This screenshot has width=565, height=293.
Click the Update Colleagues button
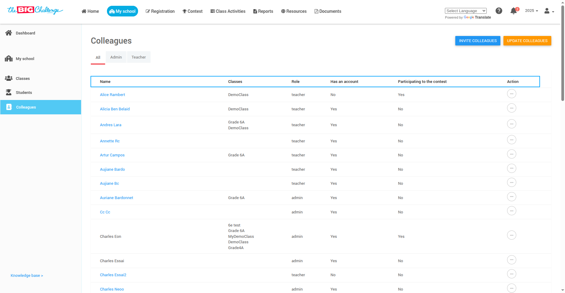(x=527, y=41)
